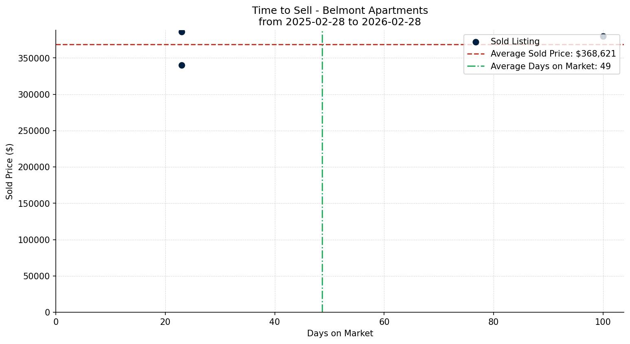Click the date range subtitle text

[x=340, y=22]
